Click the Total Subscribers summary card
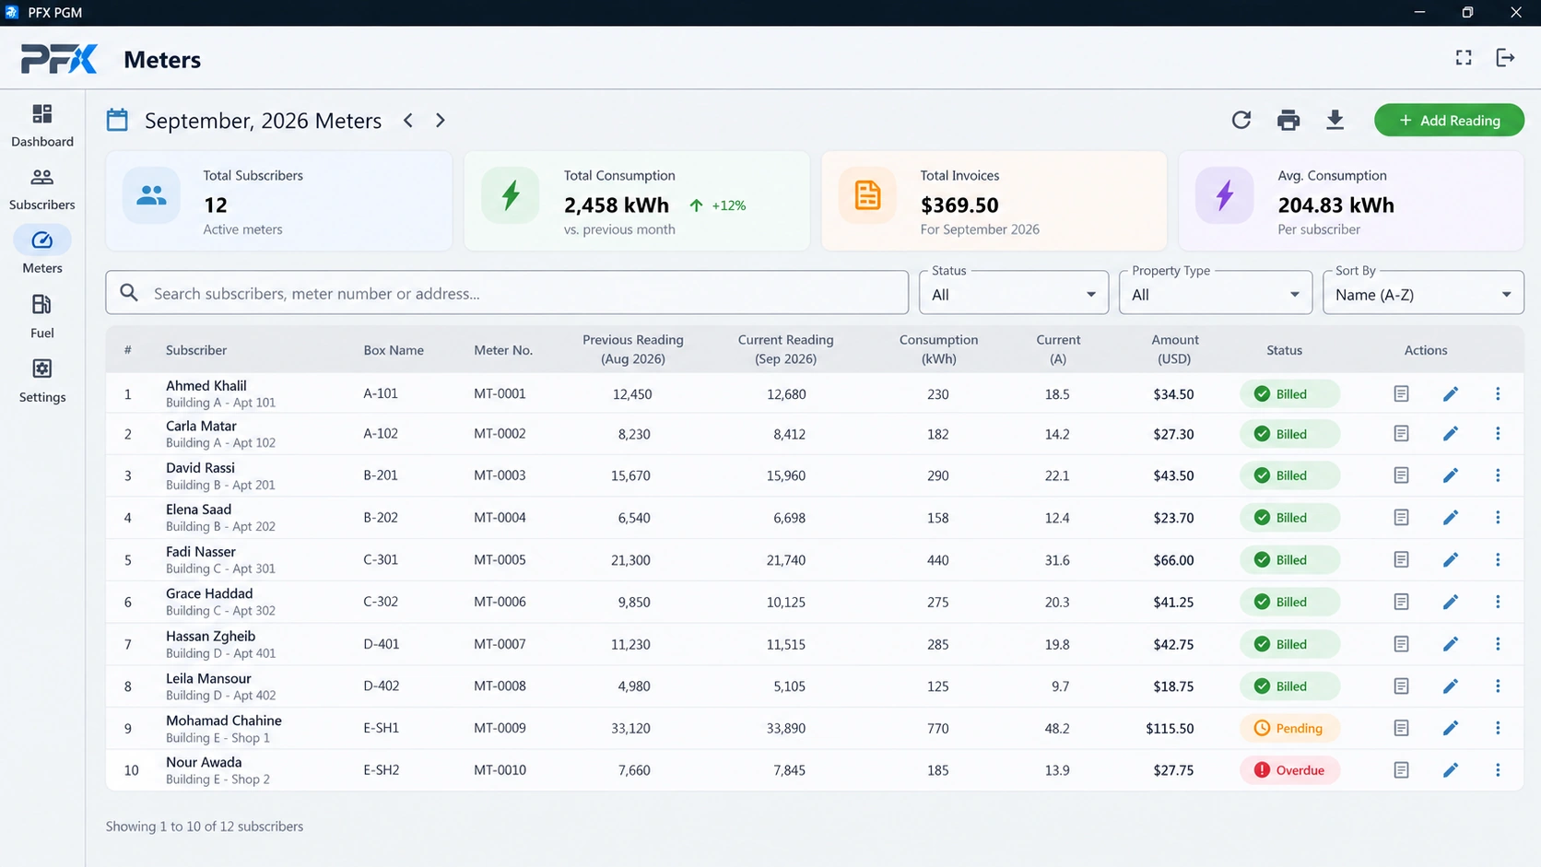The image size is (1541, 867). [x=279, y=201]
